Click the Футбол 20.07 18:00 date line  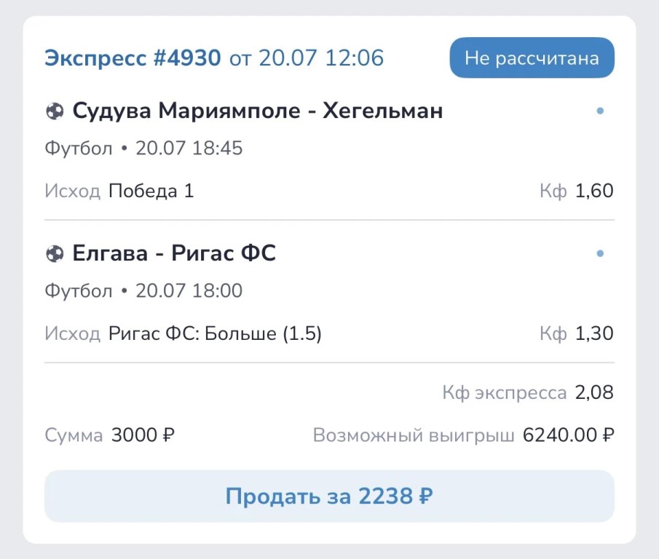[x=143, y=290]
